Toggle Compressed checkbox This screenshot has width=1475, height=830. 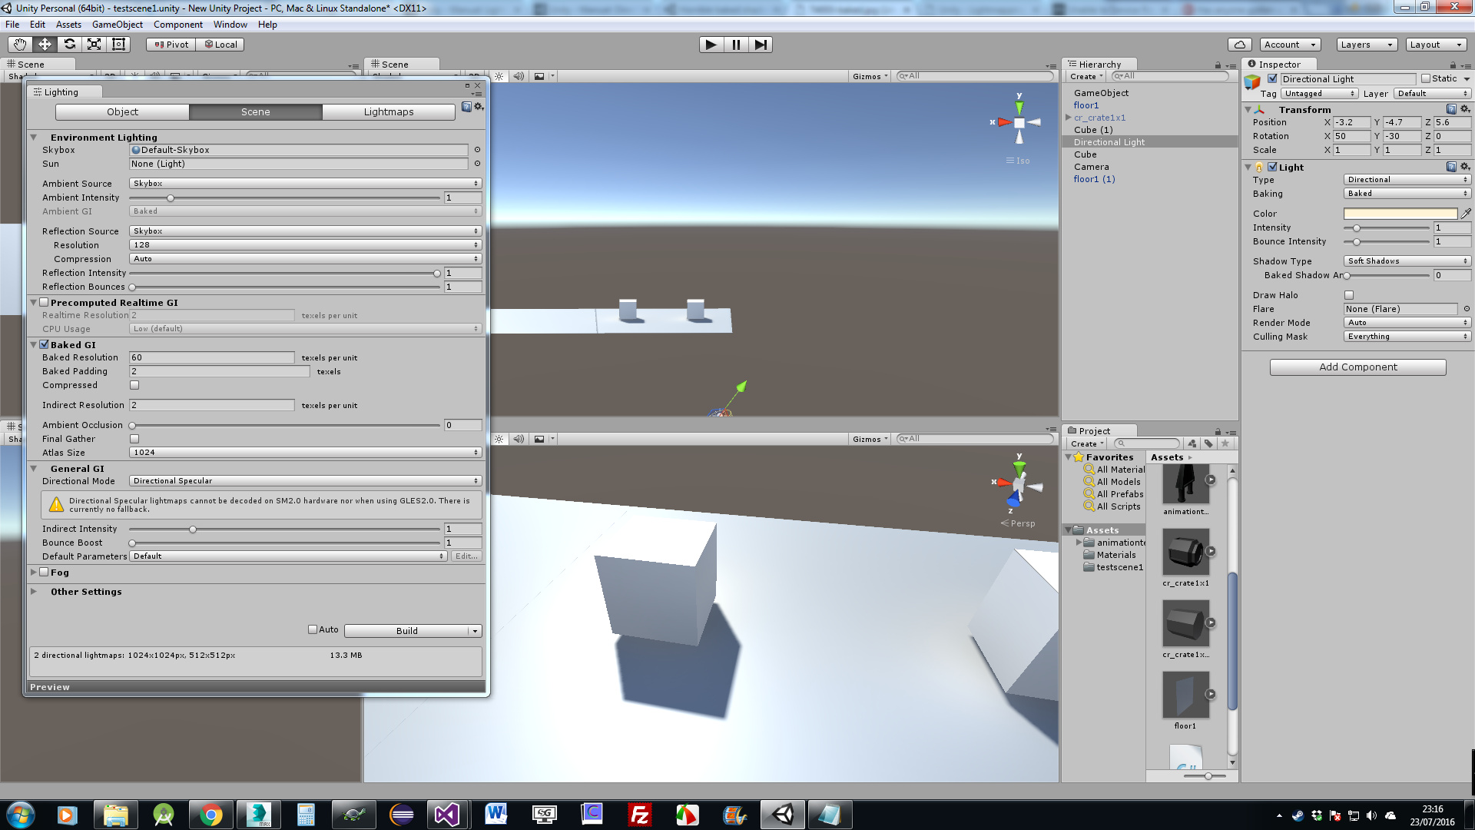134,385
